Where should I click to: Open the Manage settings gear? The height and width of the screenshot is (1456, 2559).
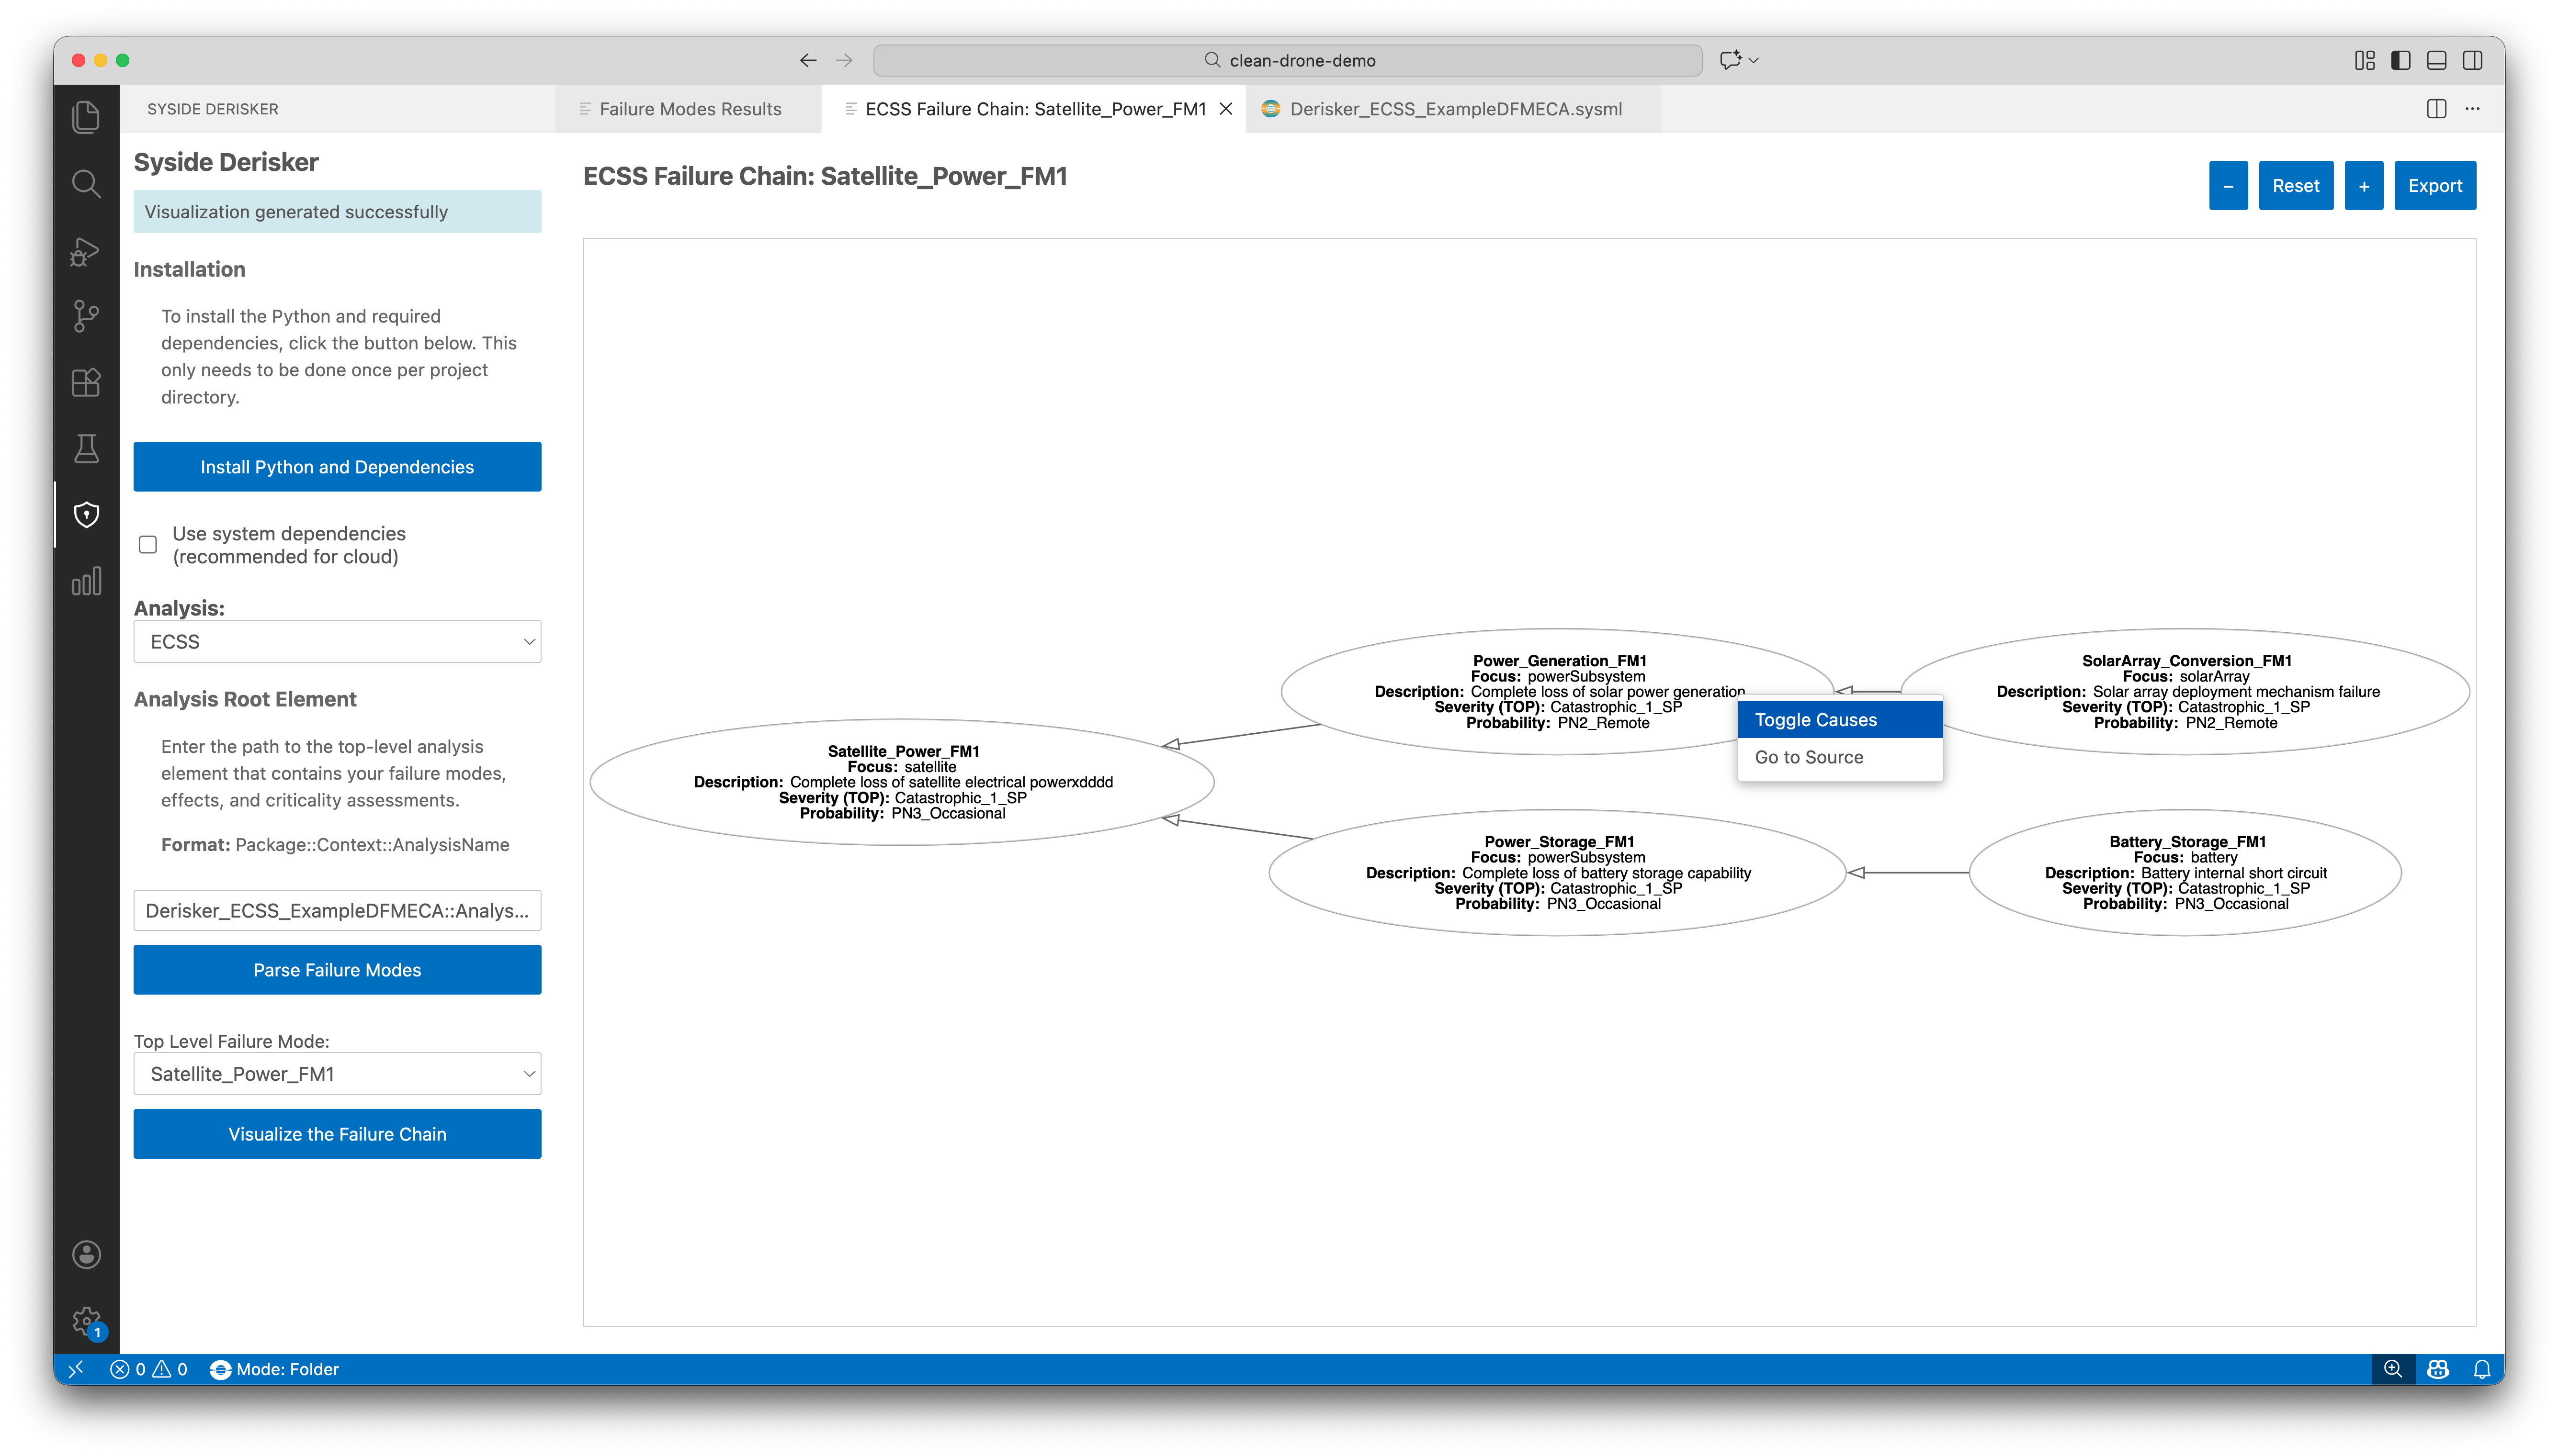click(x=86, y=1321)
